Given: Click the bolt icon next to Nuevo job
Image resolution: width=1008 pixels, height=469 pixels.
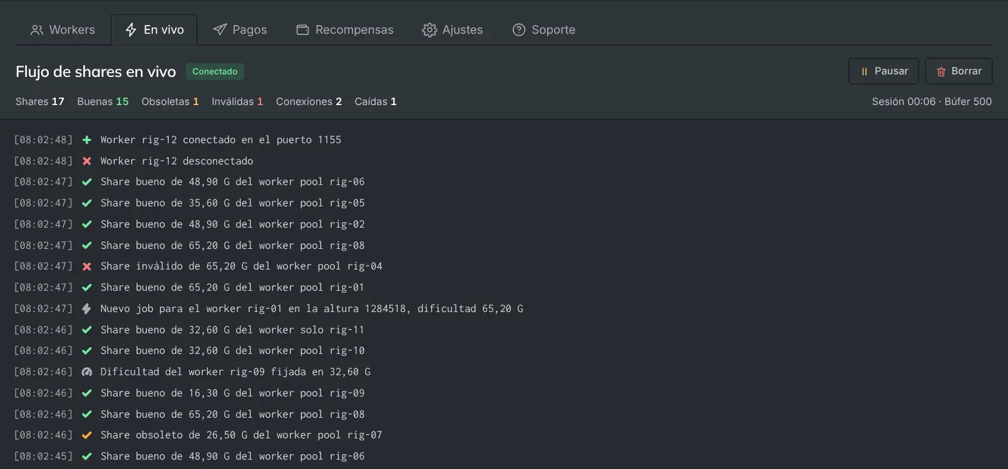Looking at the screenshot, I should (87, 309).
